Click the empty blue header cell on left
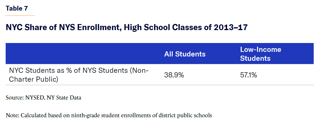 [83, 54]
